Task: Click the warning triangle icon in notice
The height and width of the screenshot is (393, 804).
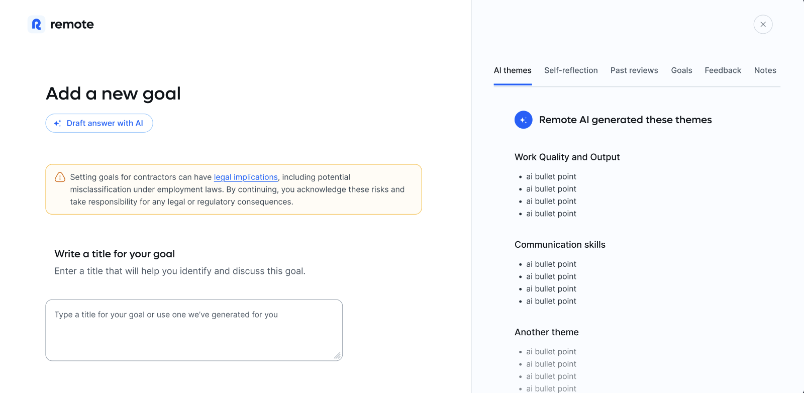Action: 60,177
